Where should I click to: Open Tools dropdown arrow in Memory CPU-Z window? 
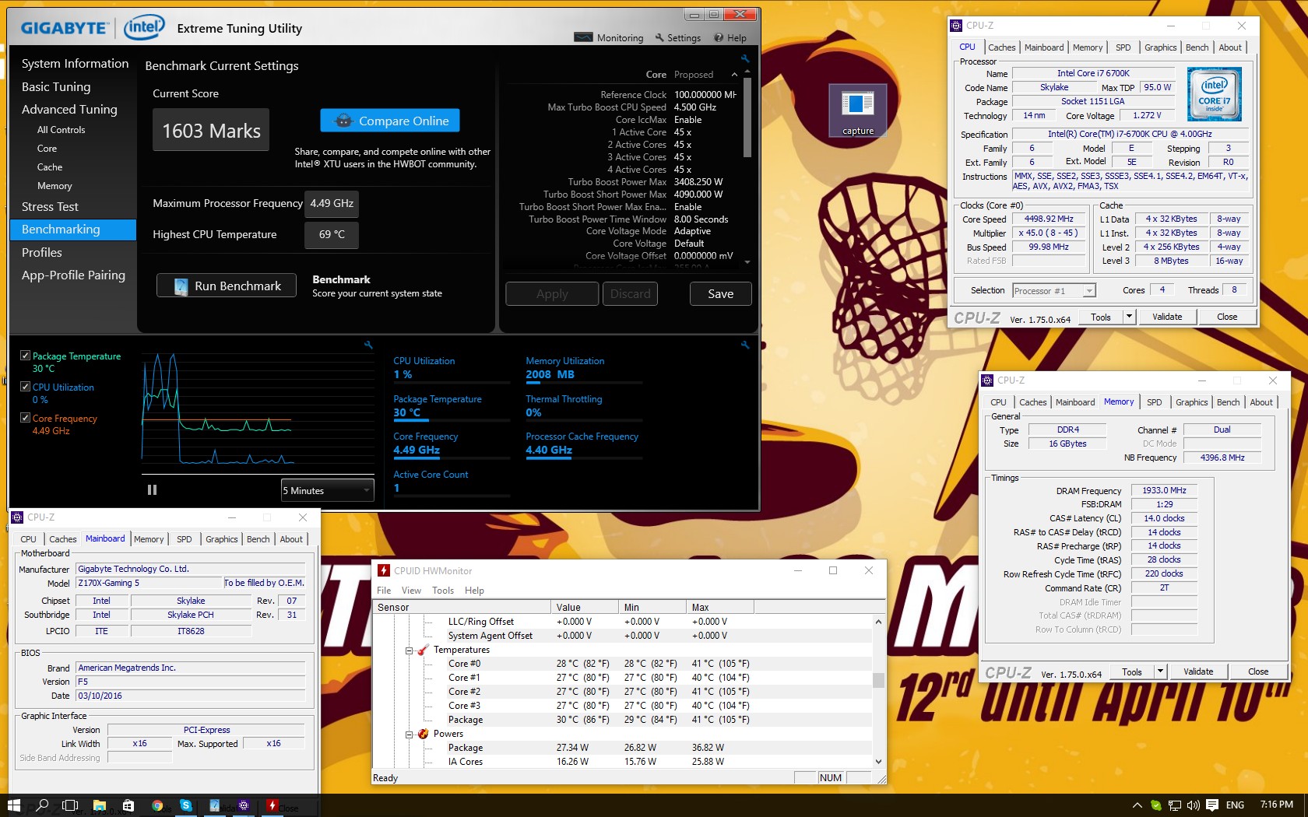coord(1160,671)
